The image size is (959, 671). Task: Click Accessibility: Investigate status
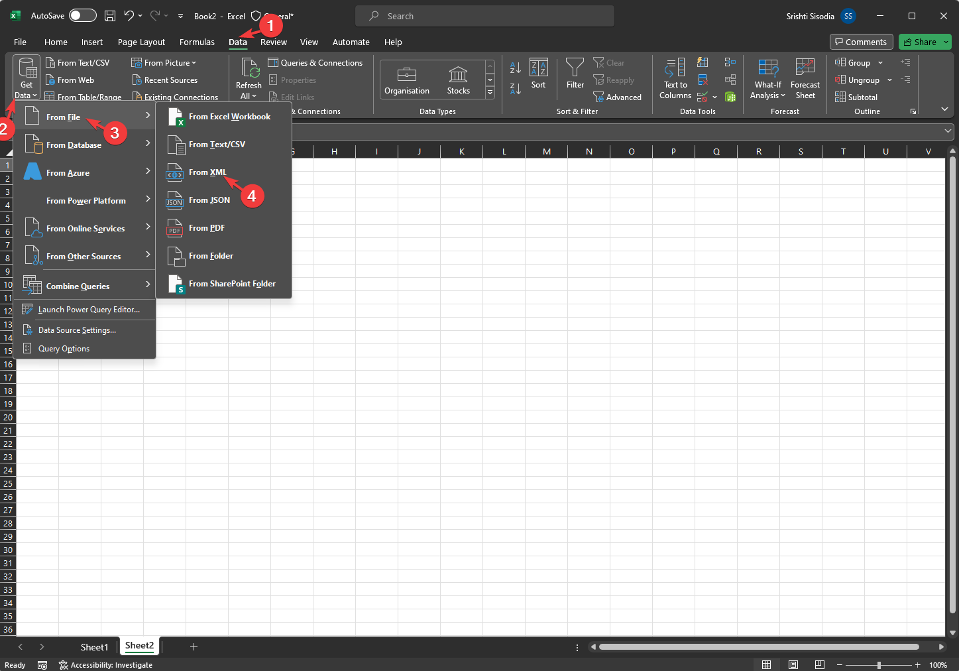click(105, 665)
